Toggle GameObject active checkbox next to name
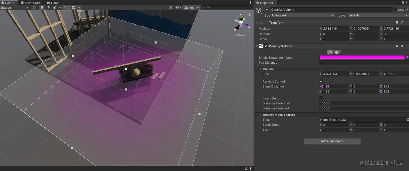The image size is (409, 171). tap(267, 9)
